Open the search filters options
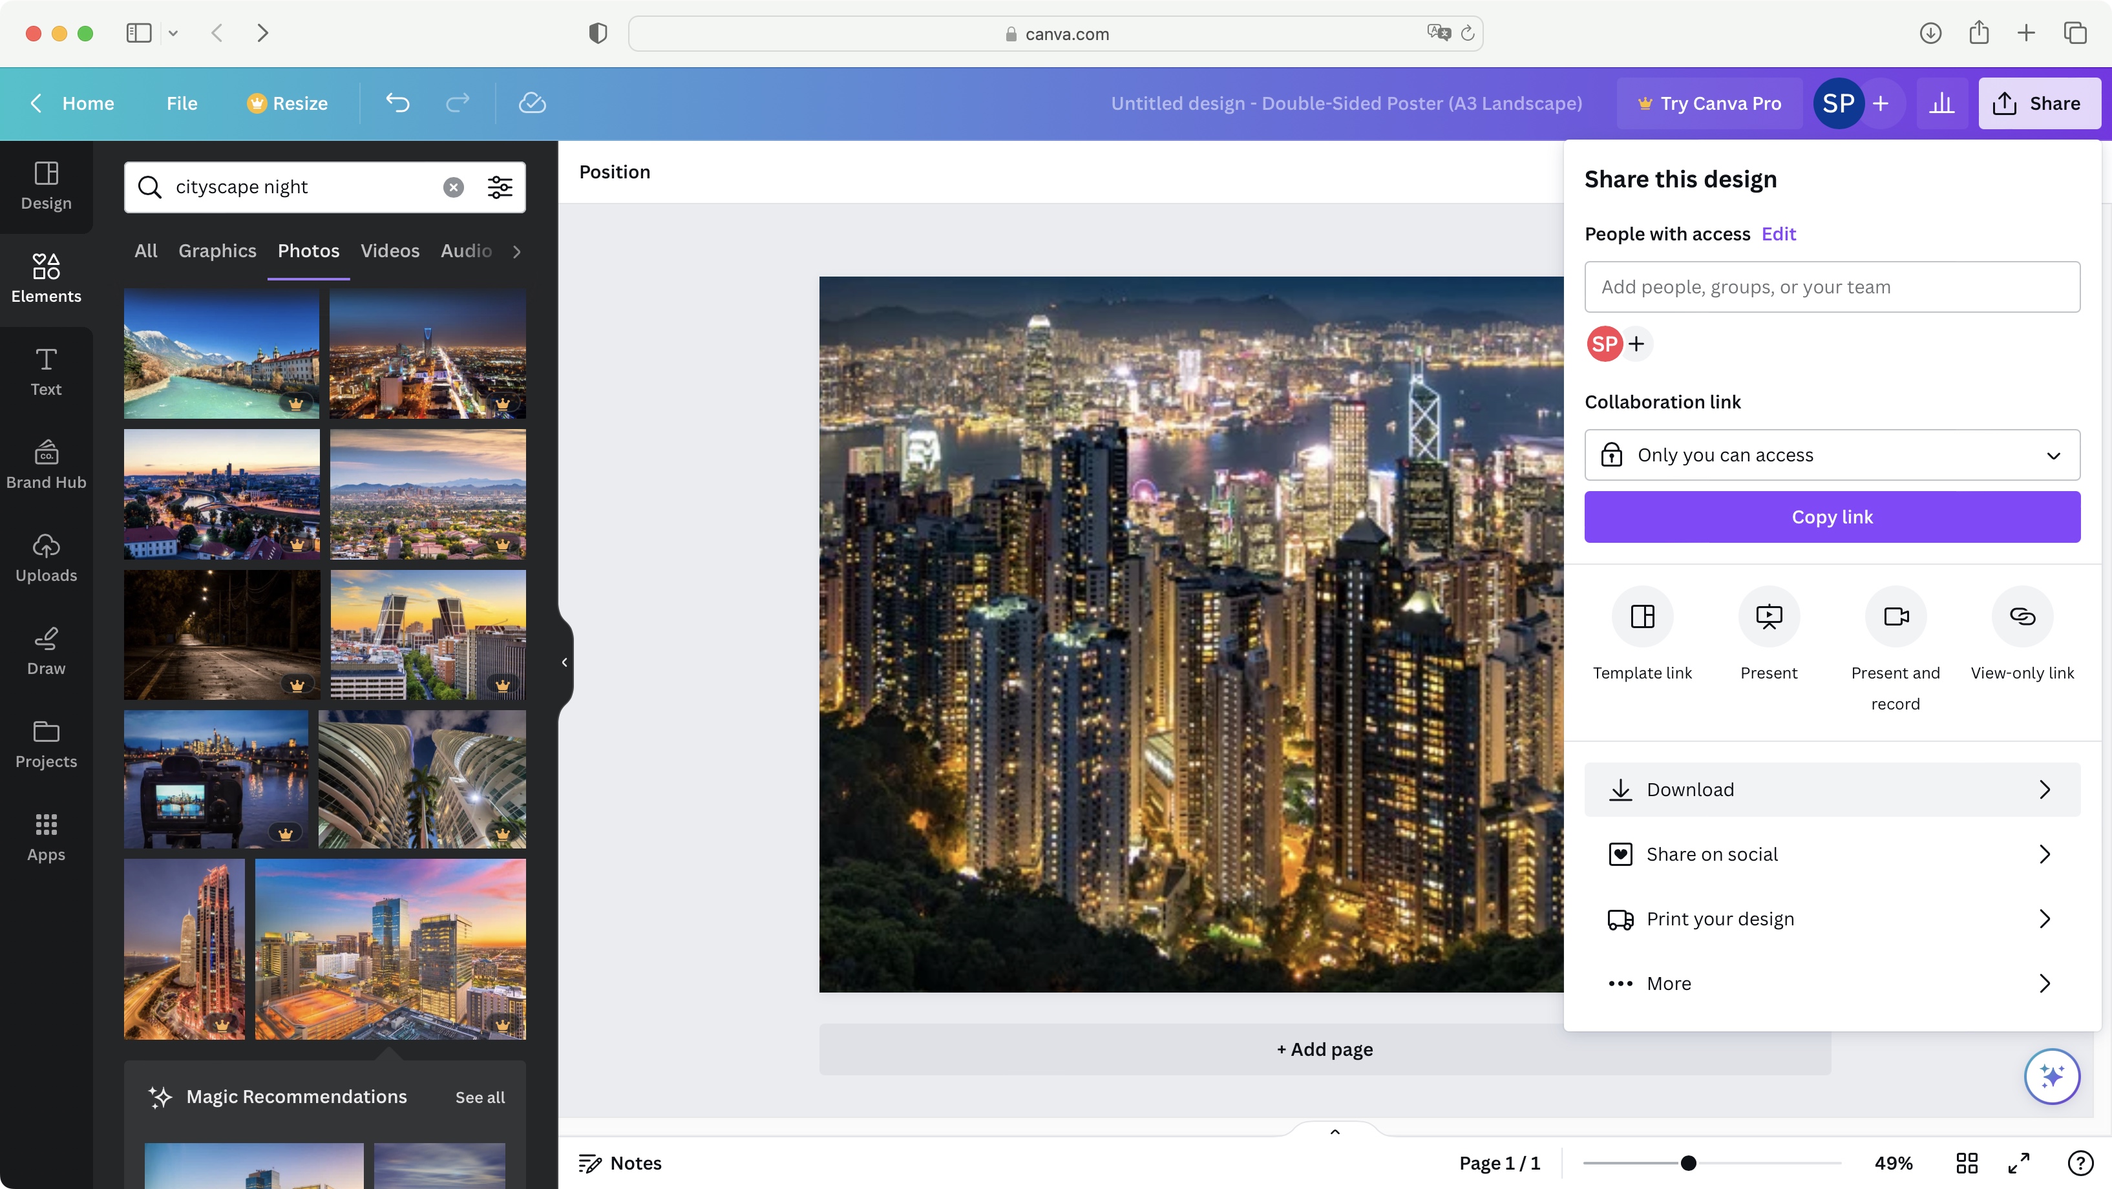 (500, 187)
